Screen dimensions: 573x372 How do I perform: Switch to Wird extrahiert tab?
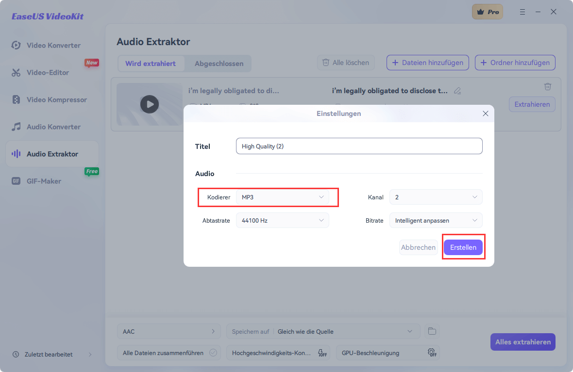(151, 64)
